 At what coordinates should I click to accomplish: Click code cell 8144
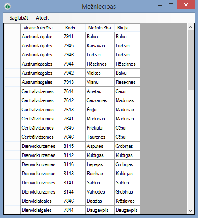point(74,192)
